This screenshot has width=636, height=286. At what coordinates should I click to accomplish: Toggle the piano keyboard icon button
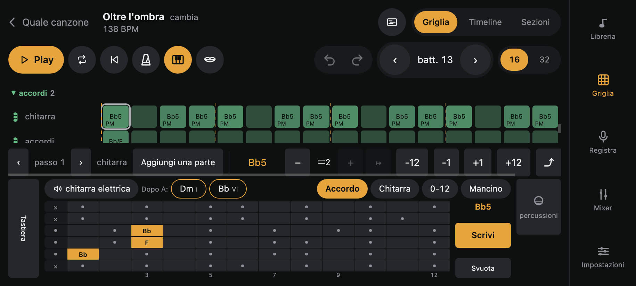coord(178,60)
